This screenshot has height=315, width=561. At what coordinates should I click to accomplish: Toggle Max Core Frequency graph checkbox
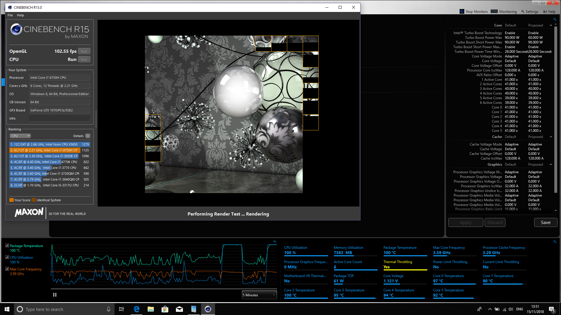tap(7, 269)
